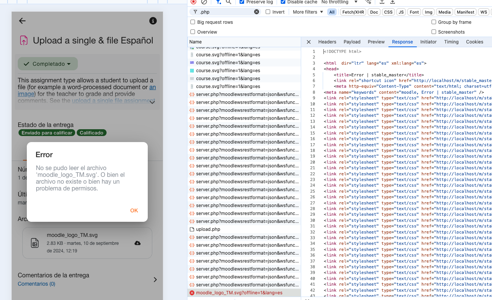Click the Name column header
The width and height of the screenshot is (492, 300).
(x=244, y=42)
